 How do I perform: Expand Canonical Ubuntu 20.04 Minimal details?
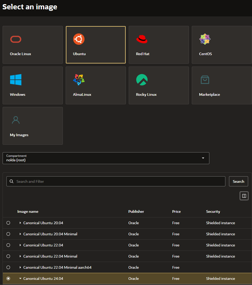(20, 234)
